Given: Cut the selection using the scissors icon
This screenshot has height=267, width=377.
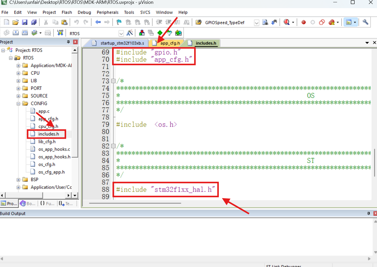Looking at the screenshot, I should pyautogui.click(x=46, y=22).
